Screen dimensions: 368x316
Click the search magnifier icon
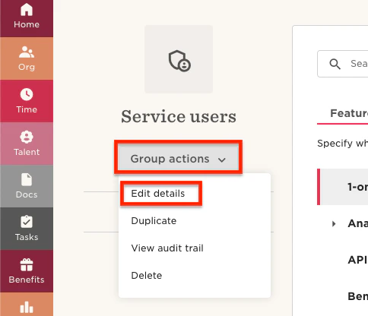click(335, 64)
